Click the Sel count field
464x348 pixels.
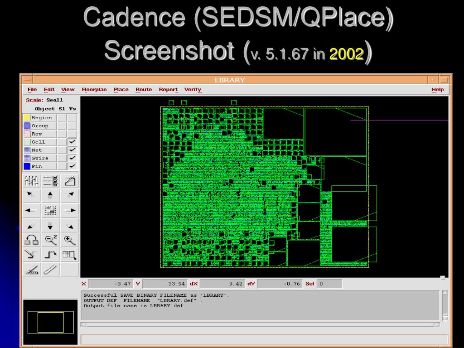click(329, 284)
